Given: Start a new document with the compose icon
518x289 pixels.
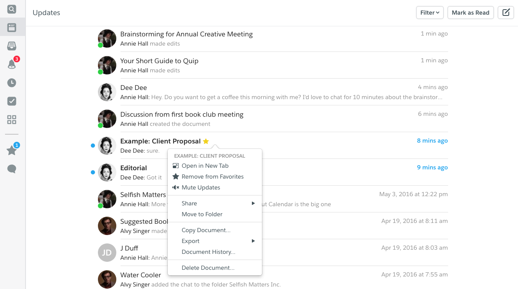Looking at the screenshot, I should pos(505,13).
